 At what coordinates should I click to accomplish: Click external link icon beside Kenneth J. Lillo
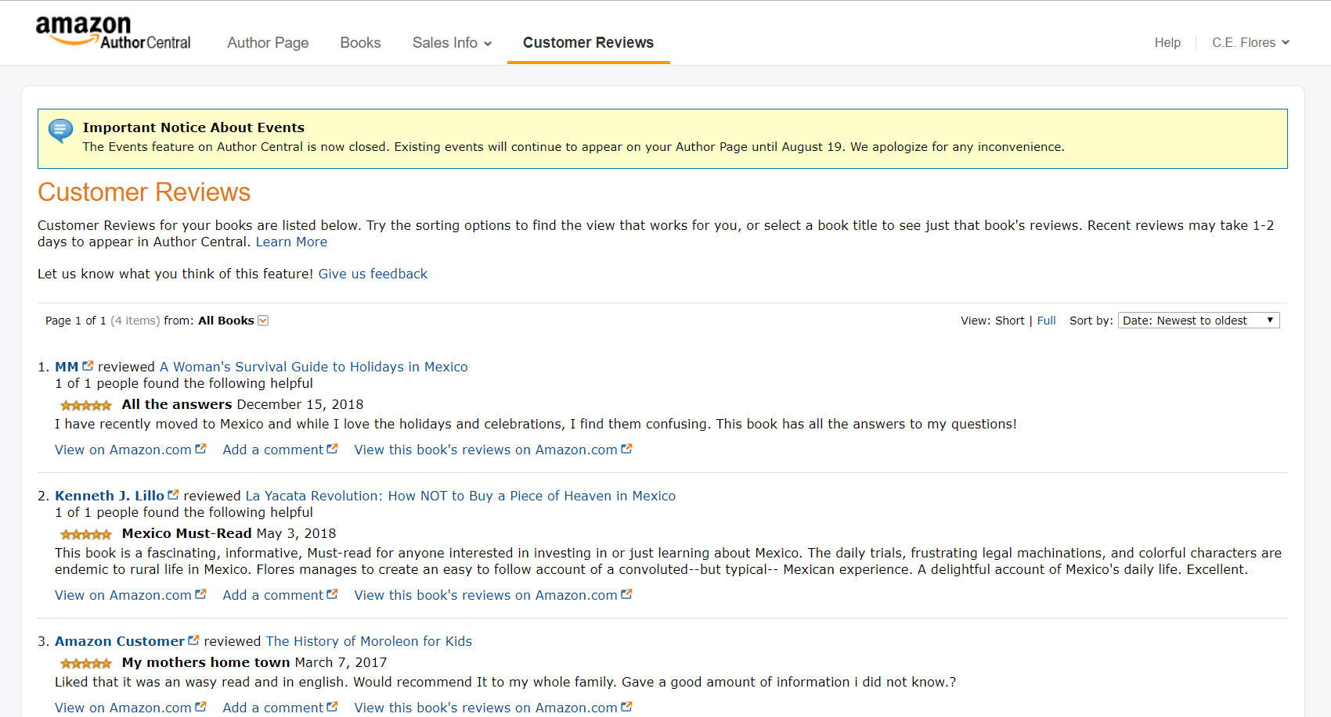[x=173, y=495]
